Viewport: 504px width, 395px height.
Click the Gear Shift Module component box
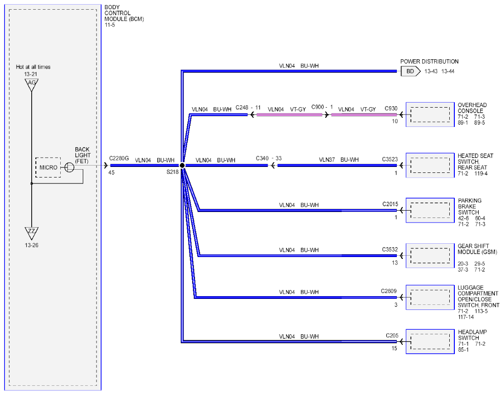(430, 256)
